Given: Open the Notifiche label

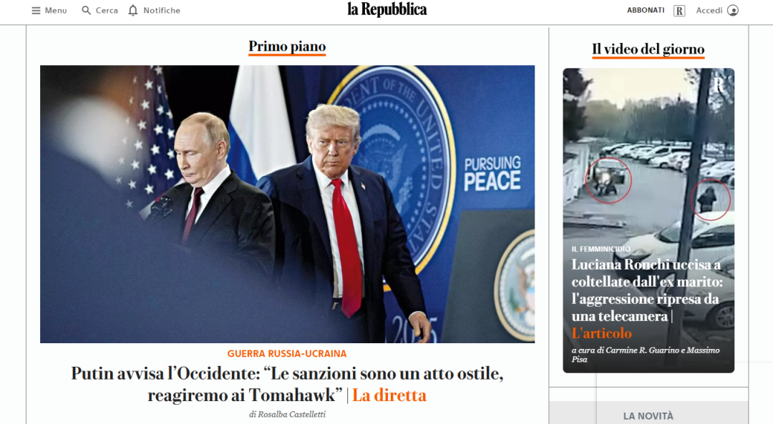Looking at the screenshot, I should point(162,10).
